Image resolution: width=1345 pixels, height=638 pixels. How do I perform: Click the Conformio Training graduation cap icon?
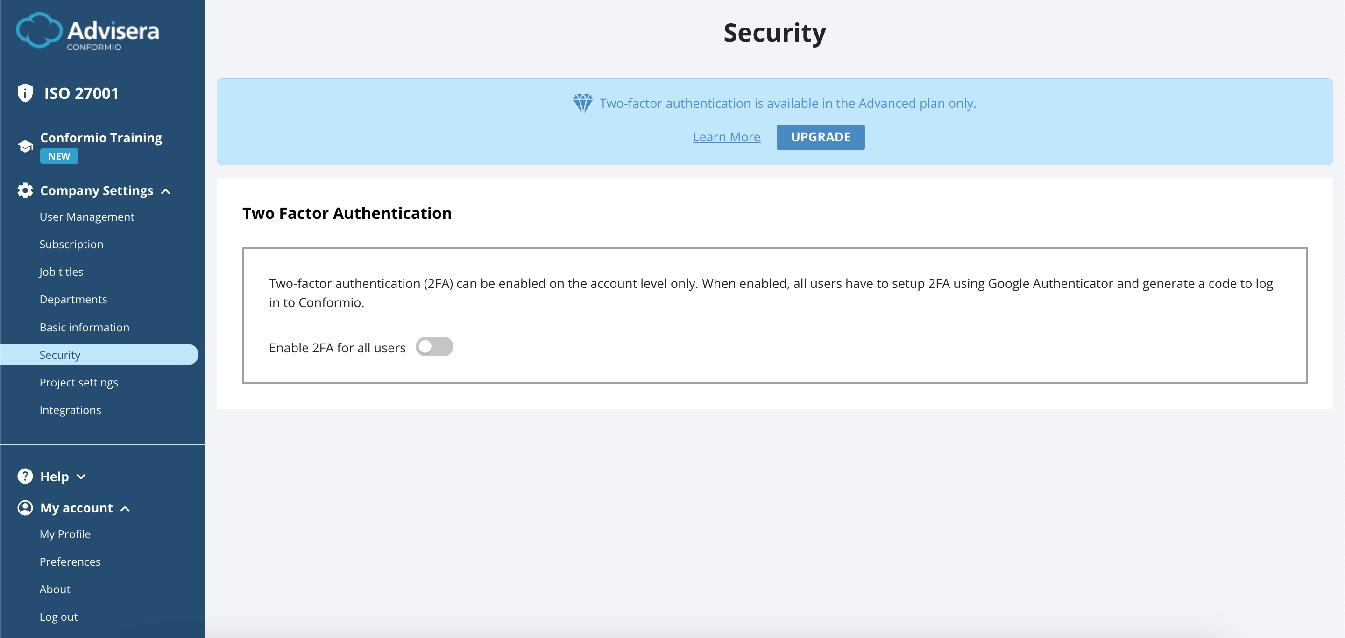(25, 146)
